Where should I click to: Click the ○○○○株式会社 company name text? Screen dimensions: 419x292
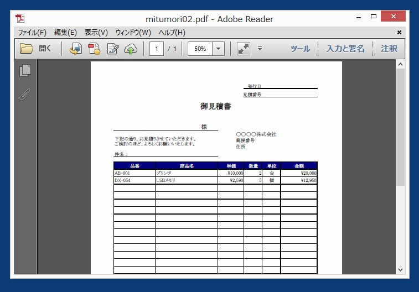click(x=256, y=134)
